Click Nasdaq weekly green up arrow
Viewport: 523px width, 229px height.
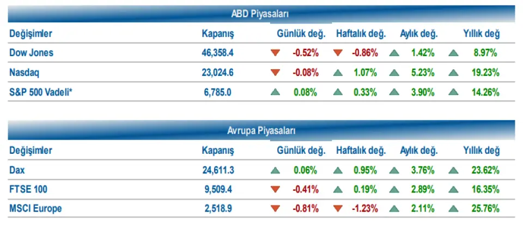click(x=338, y=73)
